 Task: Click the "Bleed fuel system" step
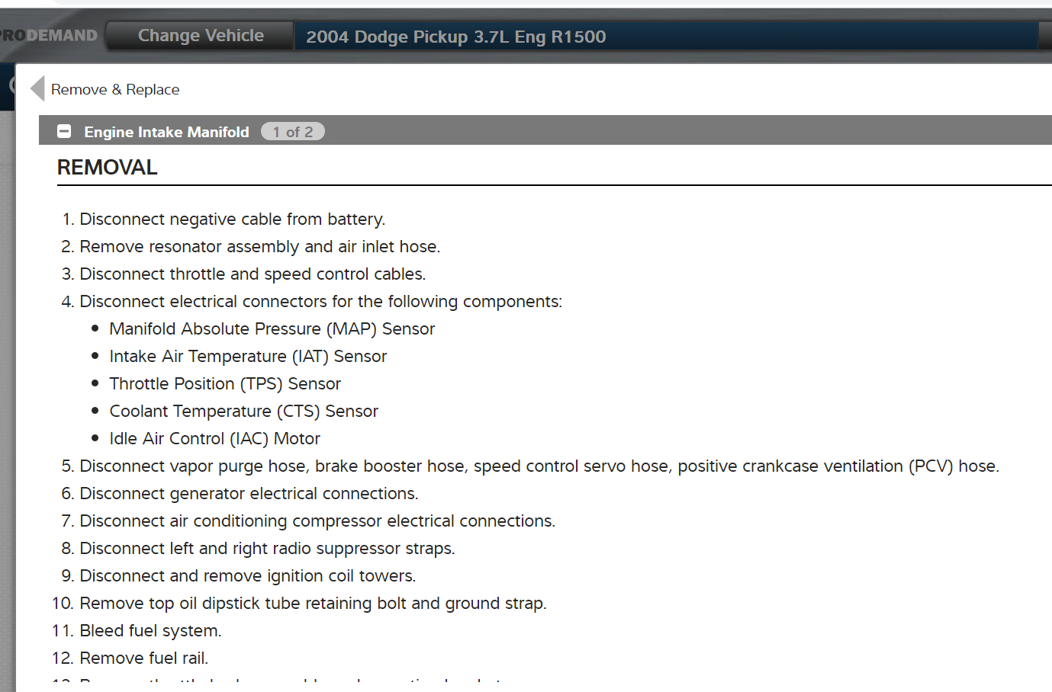[150, 631]
